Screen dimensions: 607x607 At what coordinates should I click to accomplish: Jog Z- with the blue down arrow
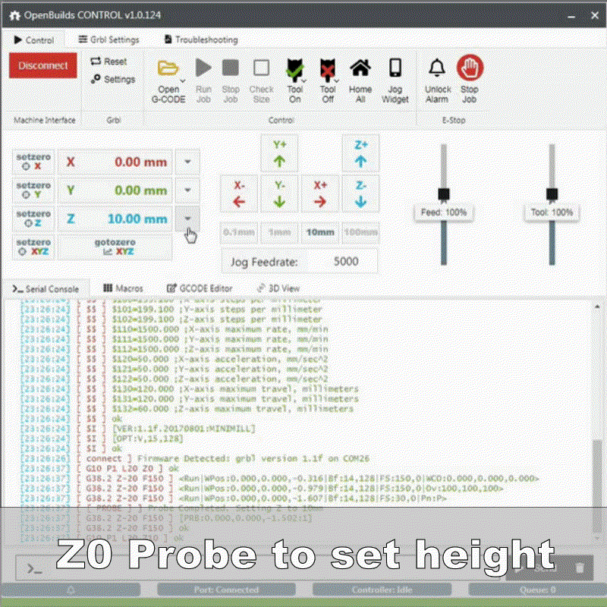tap(360, 194)
